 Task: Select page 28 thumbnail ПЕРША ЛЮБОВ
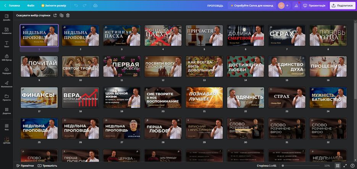click(x=163, y=128)
